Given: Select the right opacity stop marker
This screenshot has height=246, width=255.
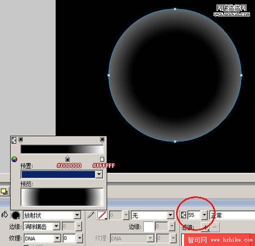Looking at the screenshot, I should coord(102,140).
